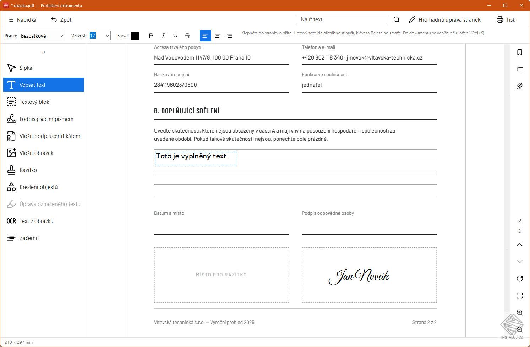Open the Písmo font dropdown
The width and height of the screenshot is (530, 347).
click(x=42, y=36)
